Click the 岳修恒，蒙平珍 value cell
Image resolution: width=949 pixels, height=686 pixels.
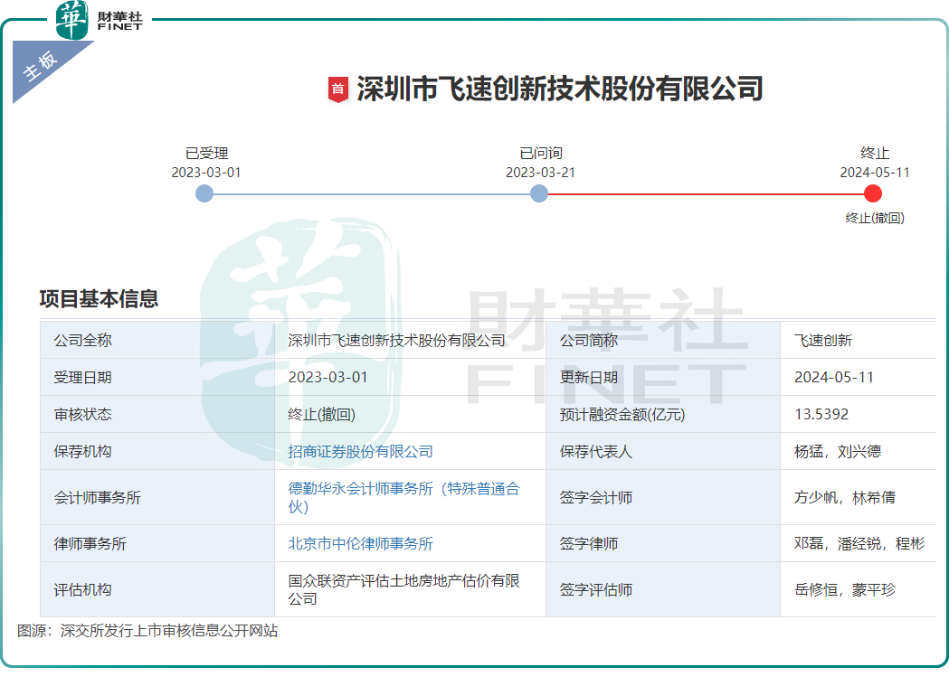859,589
